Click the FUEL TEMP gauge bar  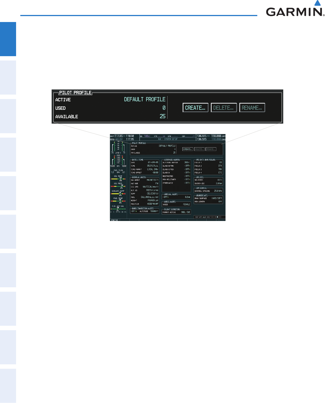[x=118, y=201]
